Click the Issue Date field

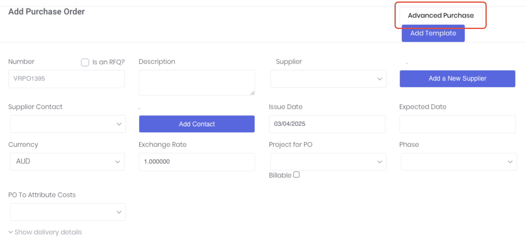click(327, 124)
